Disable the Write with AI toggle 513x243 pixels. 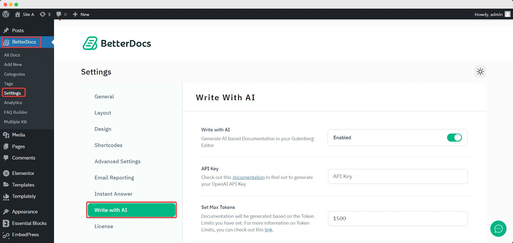point(455,138)
